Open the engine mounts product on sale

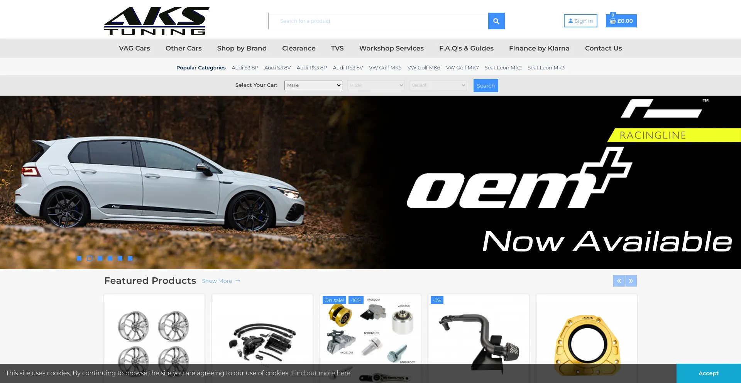coord(370,339)
